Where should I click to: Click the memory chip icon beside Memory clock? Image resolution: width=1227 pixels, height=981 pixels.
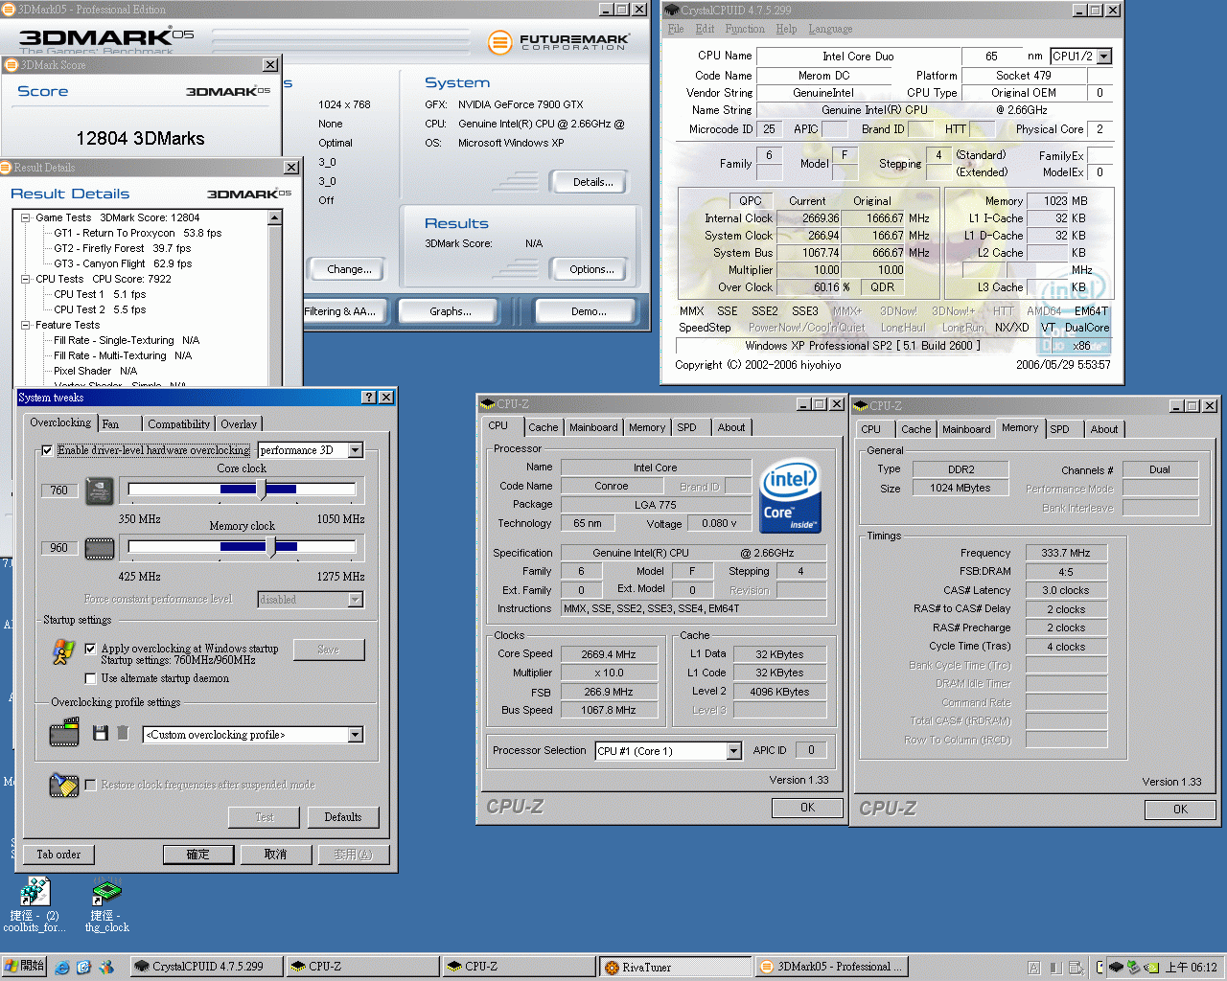pos(100,548)
